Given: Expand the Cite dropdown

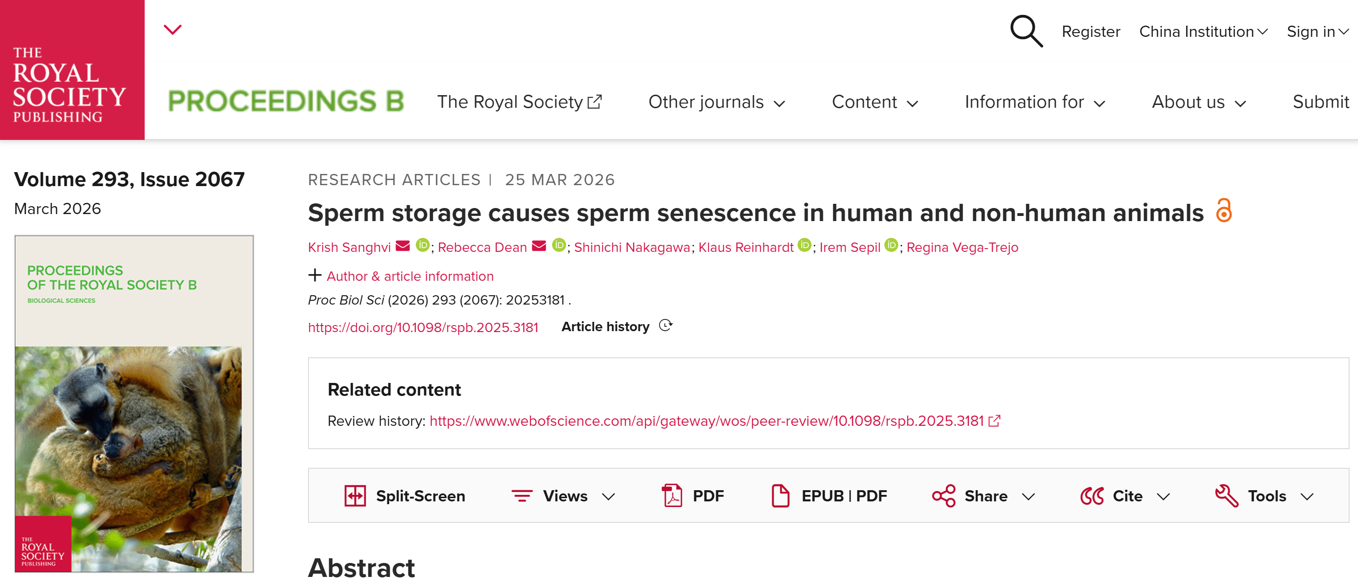Looking at the screenshot, I should [x=1125, y=496].
